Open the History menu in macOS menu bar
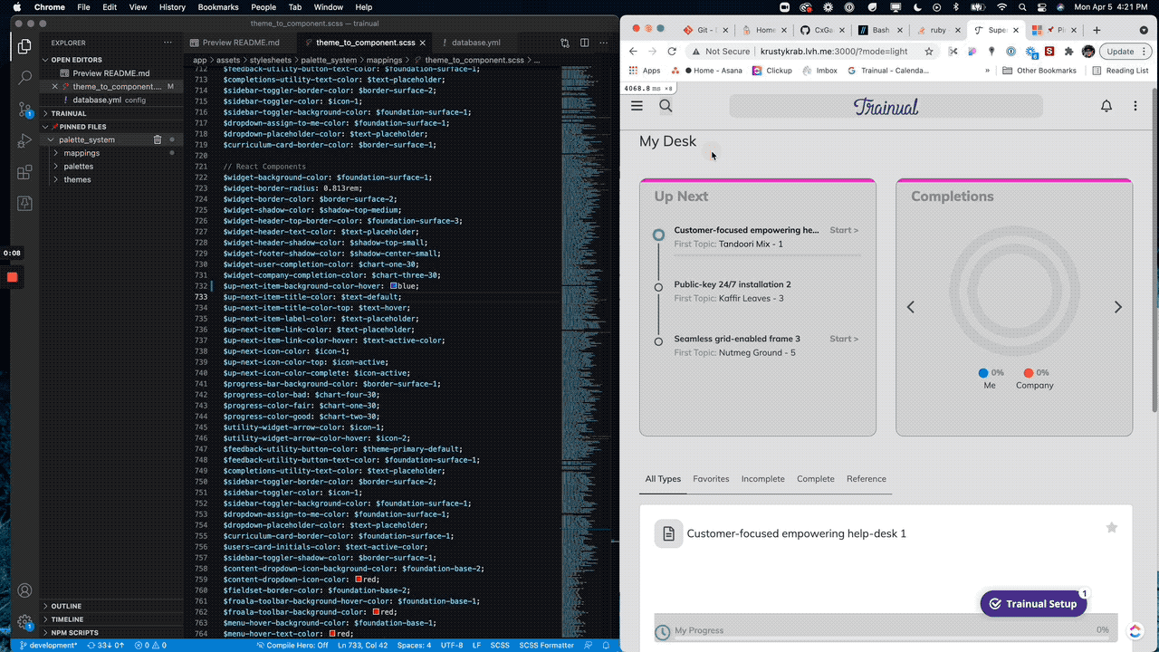This screenshot has width=1159, height=652. [172, 7]
